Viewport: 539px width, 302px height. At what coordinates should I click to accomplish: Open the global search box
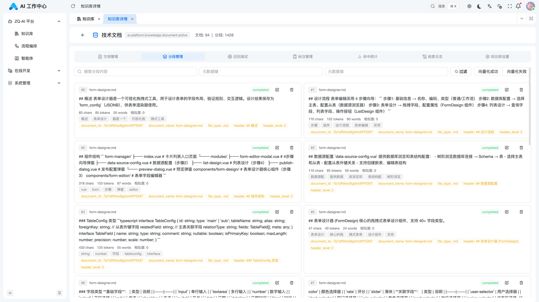[444, 6]
